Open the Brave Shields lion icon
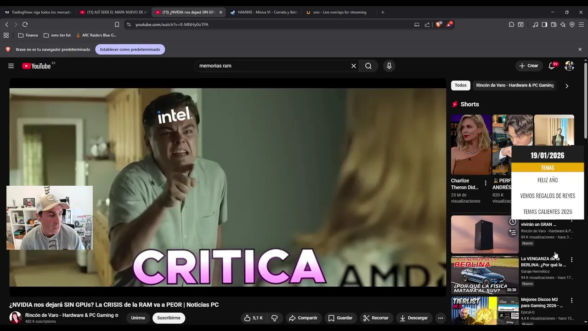The height and width of the screenshot is (331, 588). [x=438, y=24]
